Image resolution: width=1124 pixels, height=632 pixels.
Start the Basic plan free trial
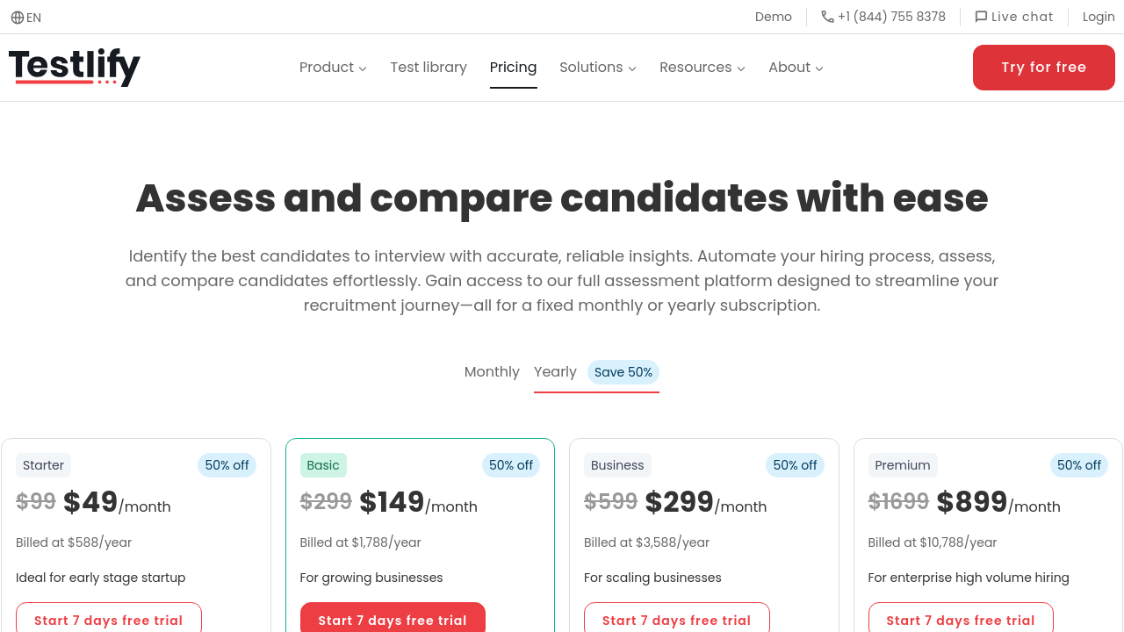pyautogui.click(x=393, y=620)
